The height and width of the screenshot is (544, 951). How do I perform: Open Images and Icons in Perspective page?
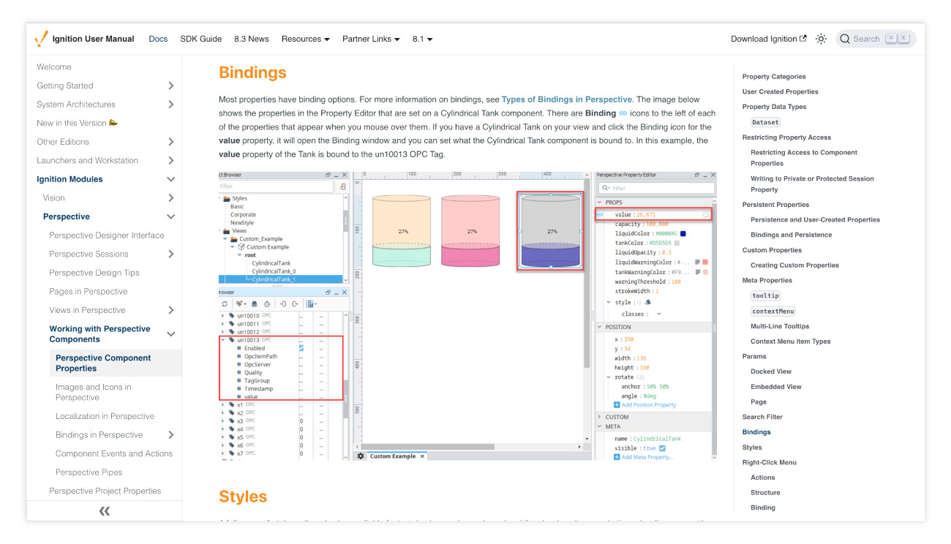pyautogui.click(x=94, y=392)
